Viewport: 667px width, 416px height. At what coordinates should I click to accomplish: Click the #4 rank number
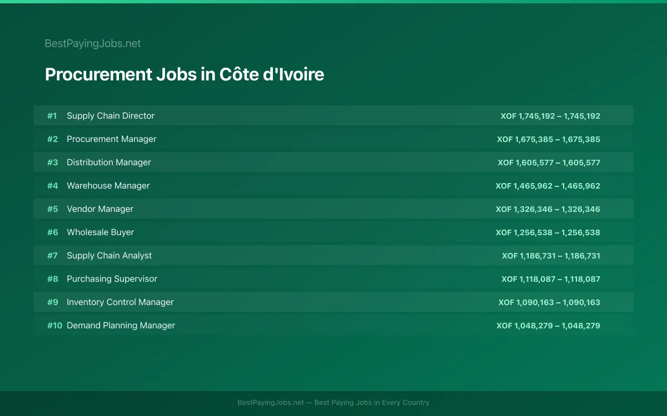click(x=52, y=186)
